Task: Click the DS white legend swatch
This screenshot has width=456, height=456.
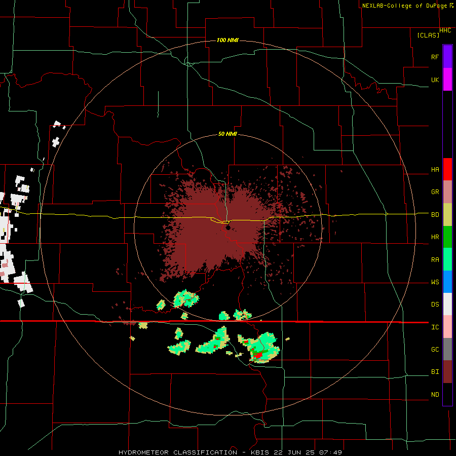Action: [x=447, y=304]
